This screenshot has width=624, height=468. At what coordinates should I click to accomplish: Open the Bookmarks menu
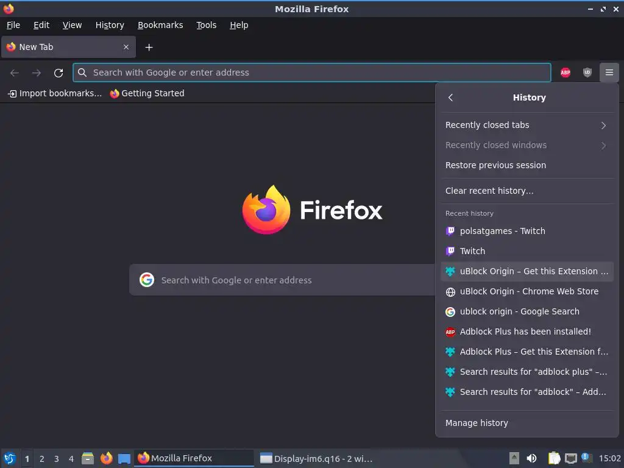coord(160,25)
